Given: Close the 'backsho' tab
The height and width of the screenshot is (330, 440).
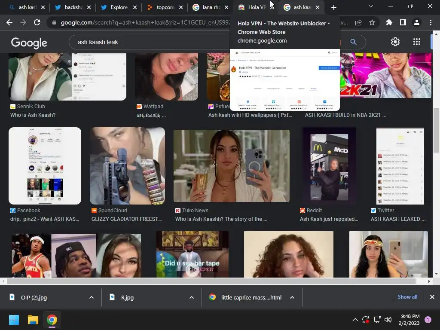Looking at the screenshot, I should pos(89,7).
